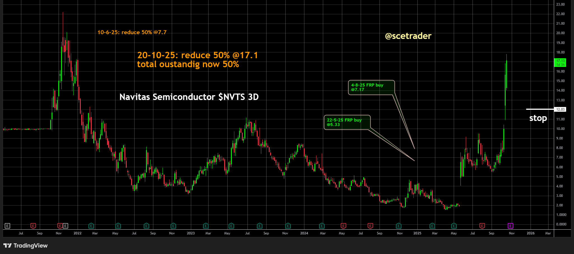Click the purple upcoming earnings marker
The image size is (574, 254).
click(x=510, y=226)
